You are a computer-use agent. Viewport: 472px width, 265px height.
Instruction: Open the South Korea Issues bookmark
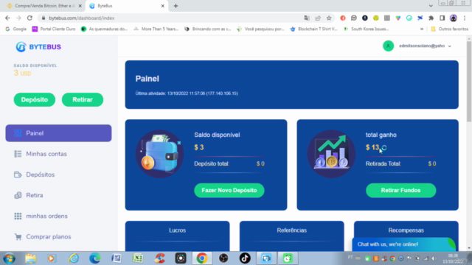pos(367,29)
